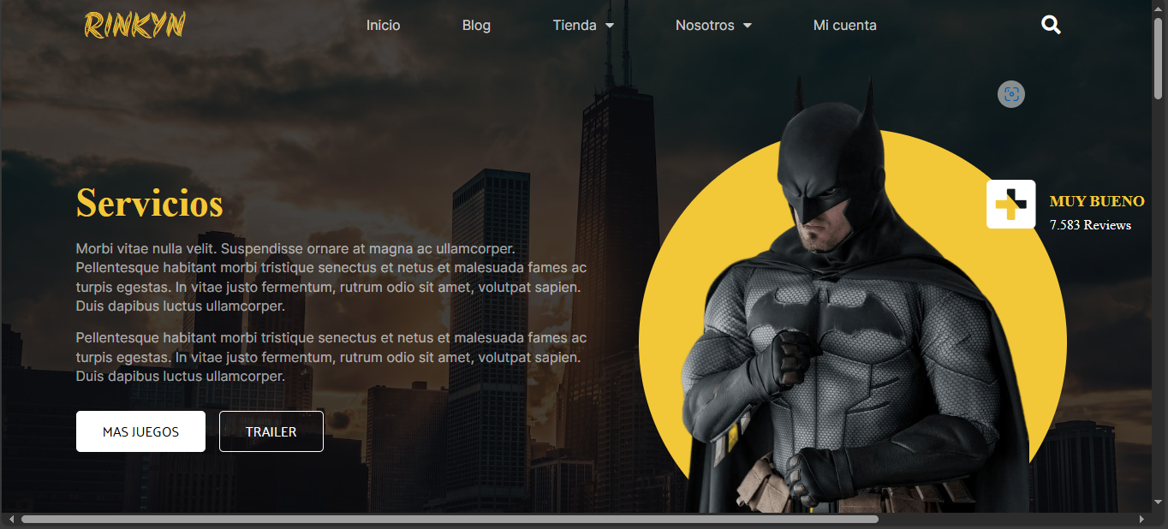Click the vertical scrollbar down arrow
This screenshot has width=1168, height=529.
[1159, 504]
